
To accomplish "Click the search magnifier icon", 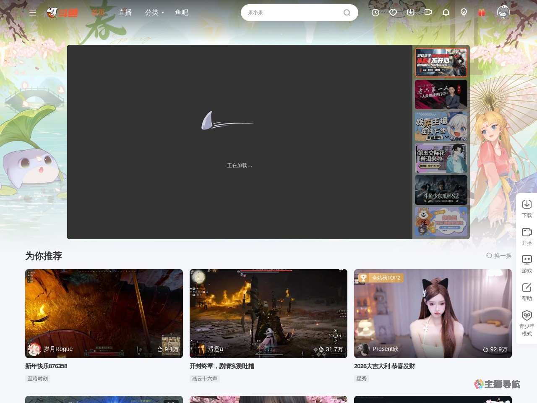I will (347, 13).
